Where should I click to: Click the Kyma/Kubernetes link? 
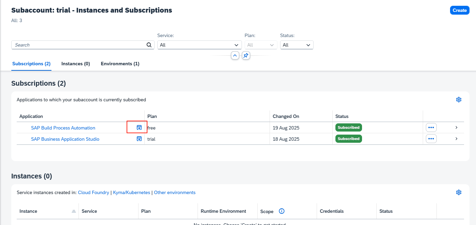(x=131, y=192)
